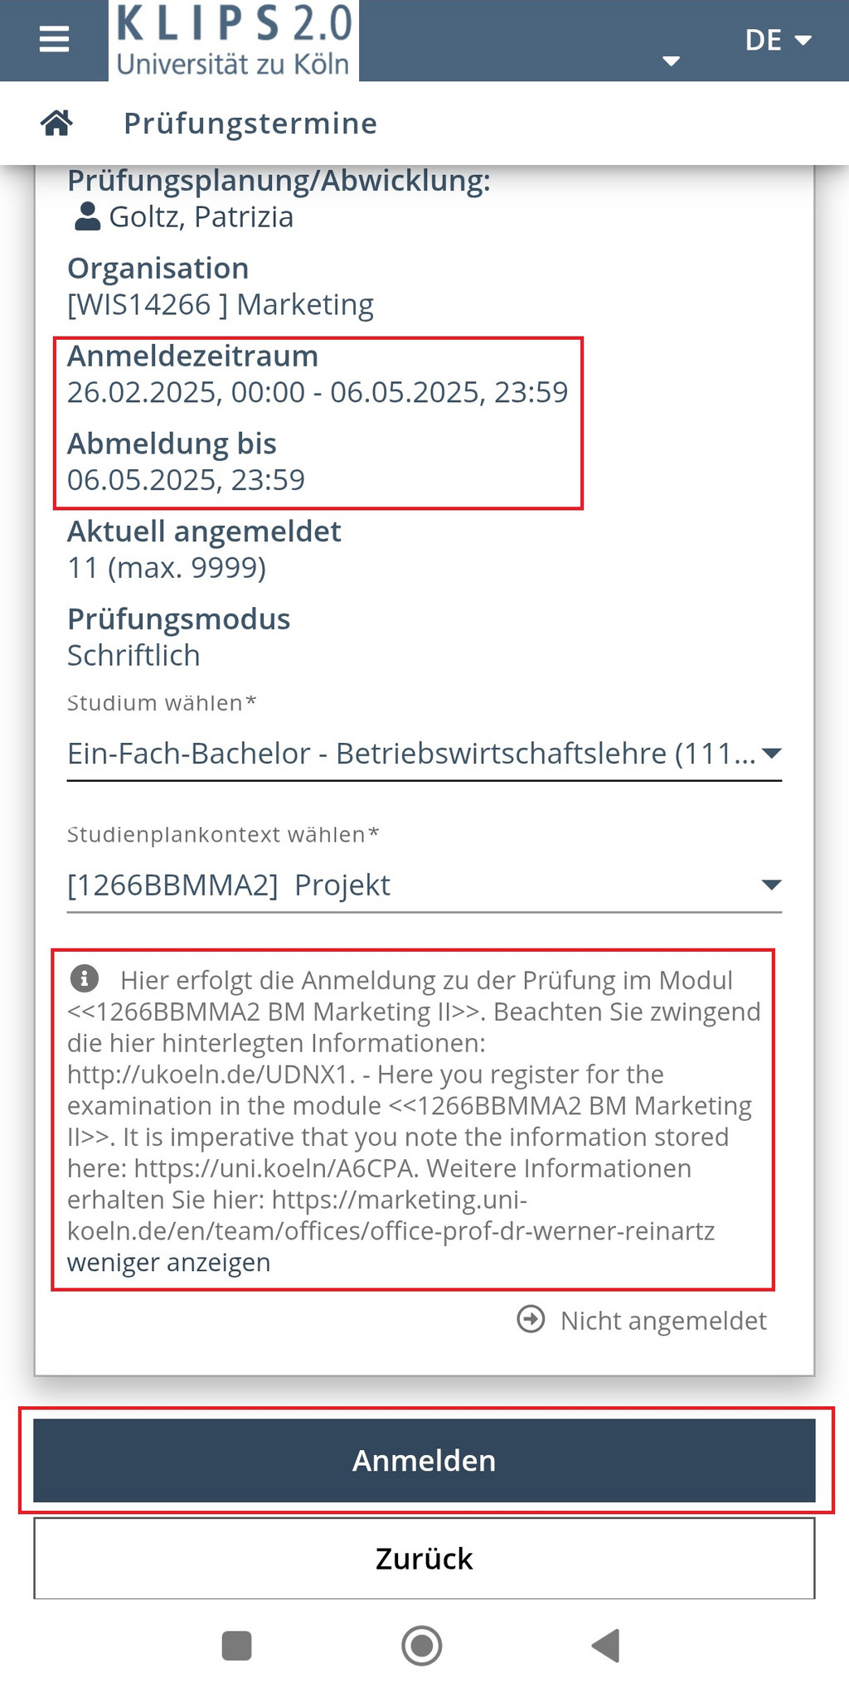Open the hamburger navigation menu
Image resolution: width=849 pixels, height=1698 pixels.
tap(54, 39)
